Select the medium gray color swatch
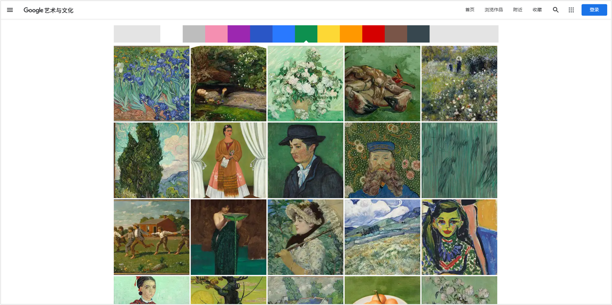612x305 pixels. (194, 34)
